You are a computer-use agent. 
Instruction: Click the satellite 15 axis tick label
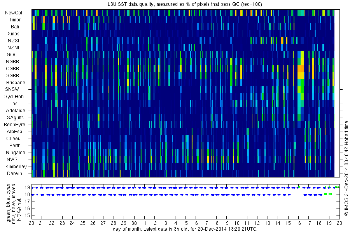pos(27,216)
